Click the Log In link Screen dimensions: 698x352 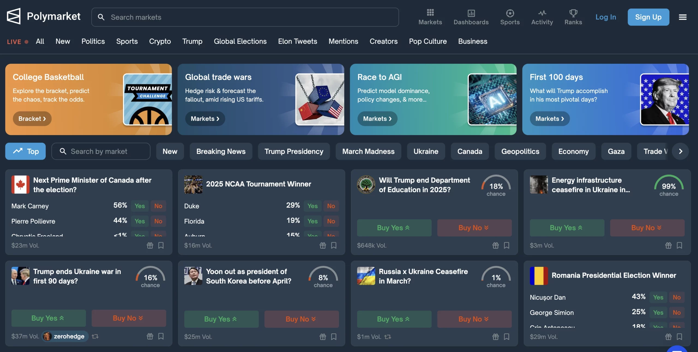point(606,17)
